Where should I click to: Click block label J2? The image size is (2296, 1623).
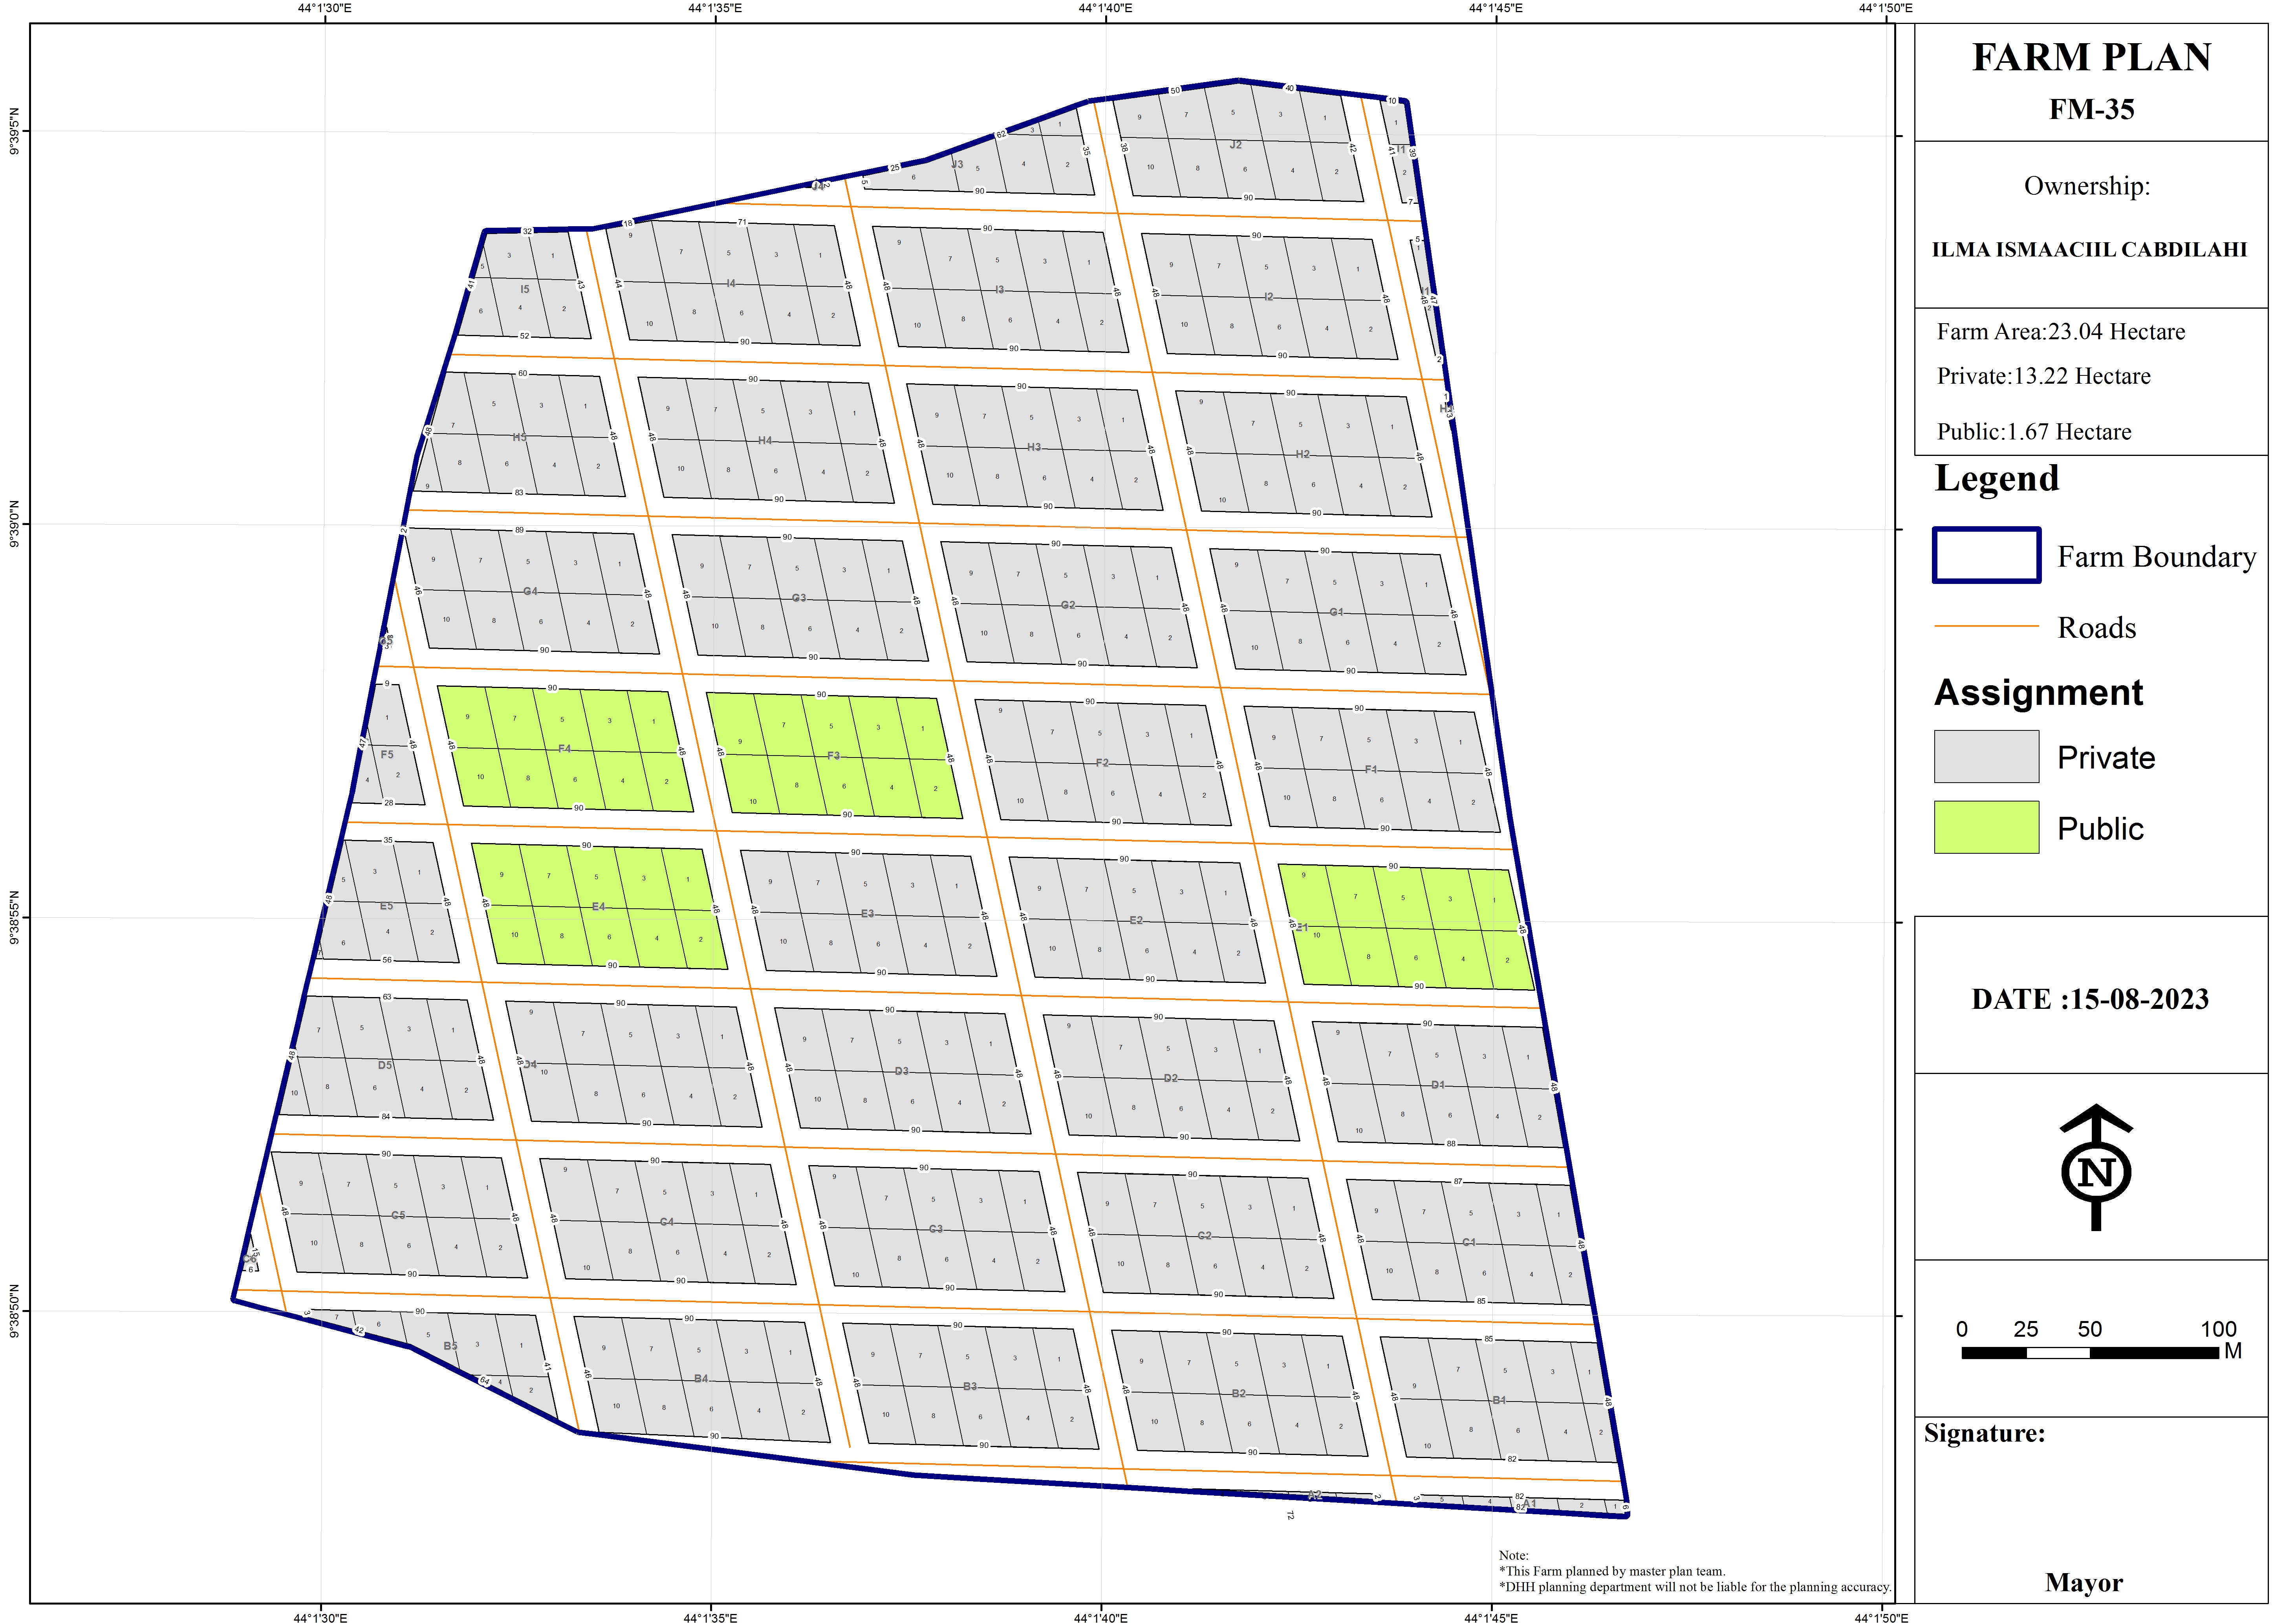[x=1235, y=145]
